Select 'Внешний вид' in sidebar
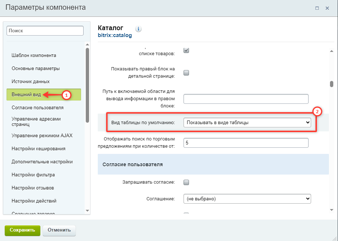Screen dimensions: 338x241 tap(44, 95)
